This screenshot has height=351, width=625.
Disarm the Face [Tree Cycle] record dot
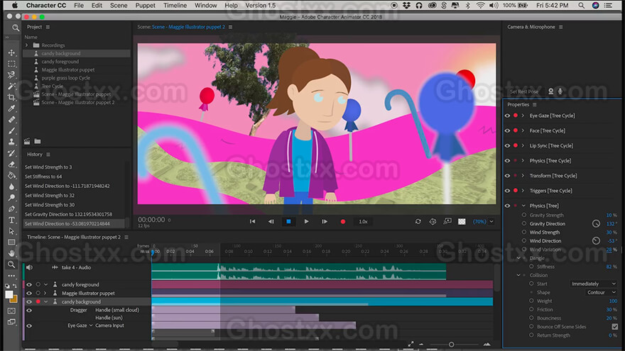click(x=516, y=130)
